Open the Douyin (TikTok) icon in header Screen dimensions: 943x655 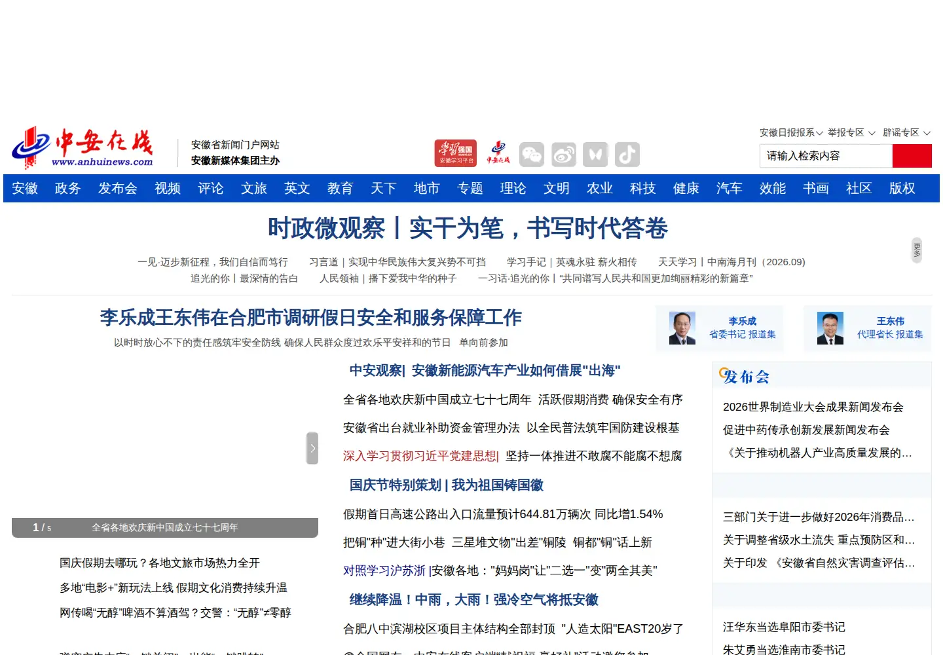click(x=627, y=155)
